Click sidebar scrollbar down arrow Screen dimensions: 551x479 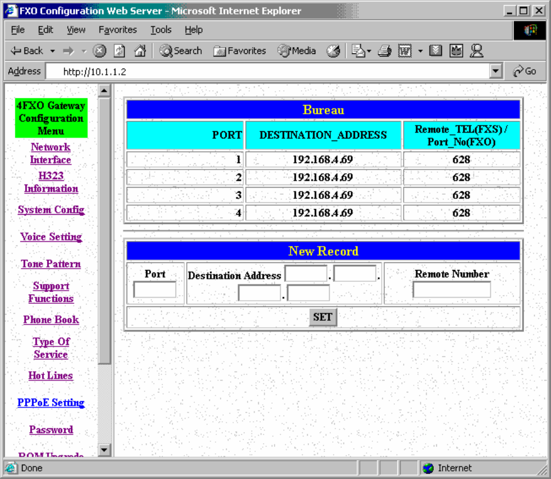coord(104,449)
